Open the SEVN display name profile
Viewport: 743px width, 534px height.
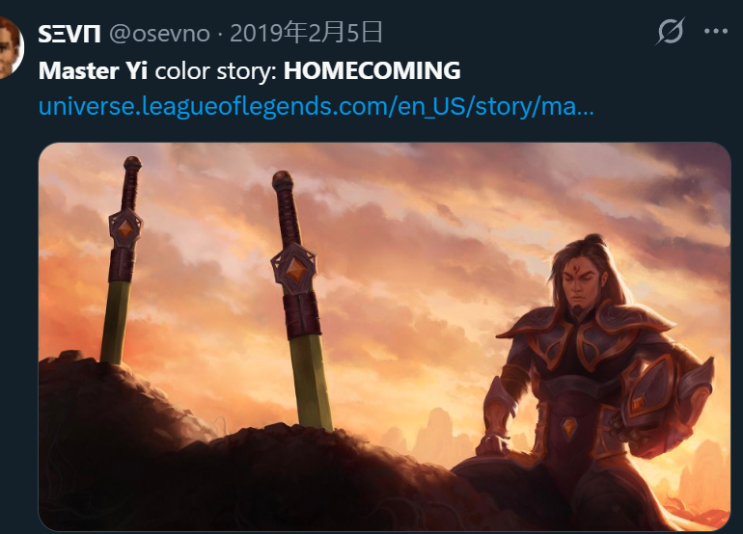pyautogui.click(x=69, y=34)
